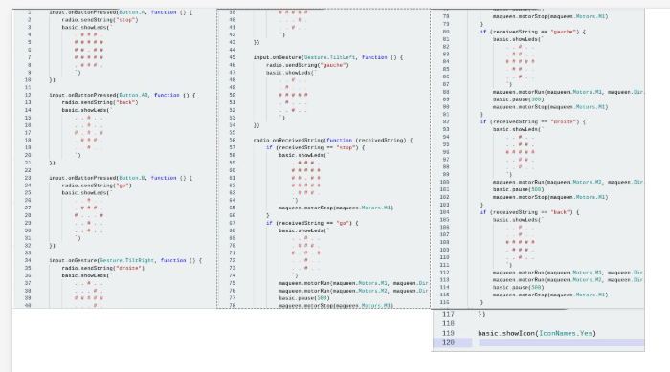The height and width of the screenshot is (372, 670).
Task: Click the basic.showIcon(IconNames.Yes) code line
Action: (537, 333)
